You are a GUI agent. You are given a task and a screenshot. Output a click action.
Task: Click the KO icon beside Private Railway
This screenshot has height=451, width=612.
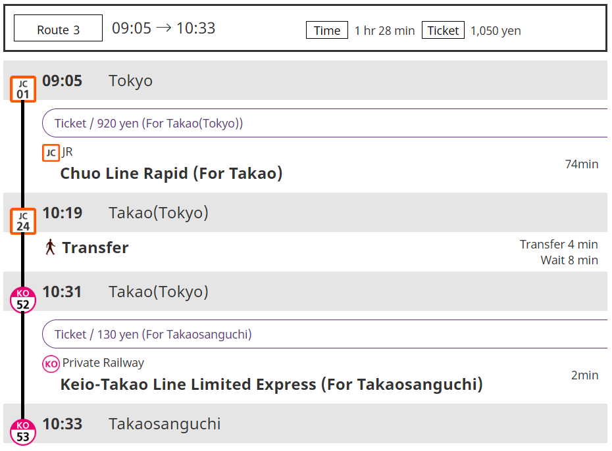tap(51, 364)
